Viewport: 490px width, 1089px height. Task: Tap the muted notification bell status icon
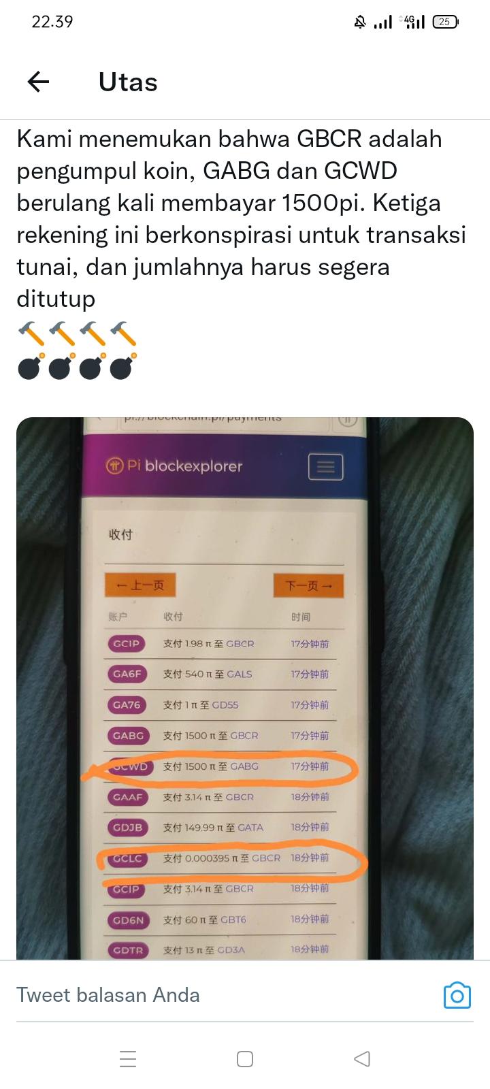pyautogui.click(x=360, y=22)
